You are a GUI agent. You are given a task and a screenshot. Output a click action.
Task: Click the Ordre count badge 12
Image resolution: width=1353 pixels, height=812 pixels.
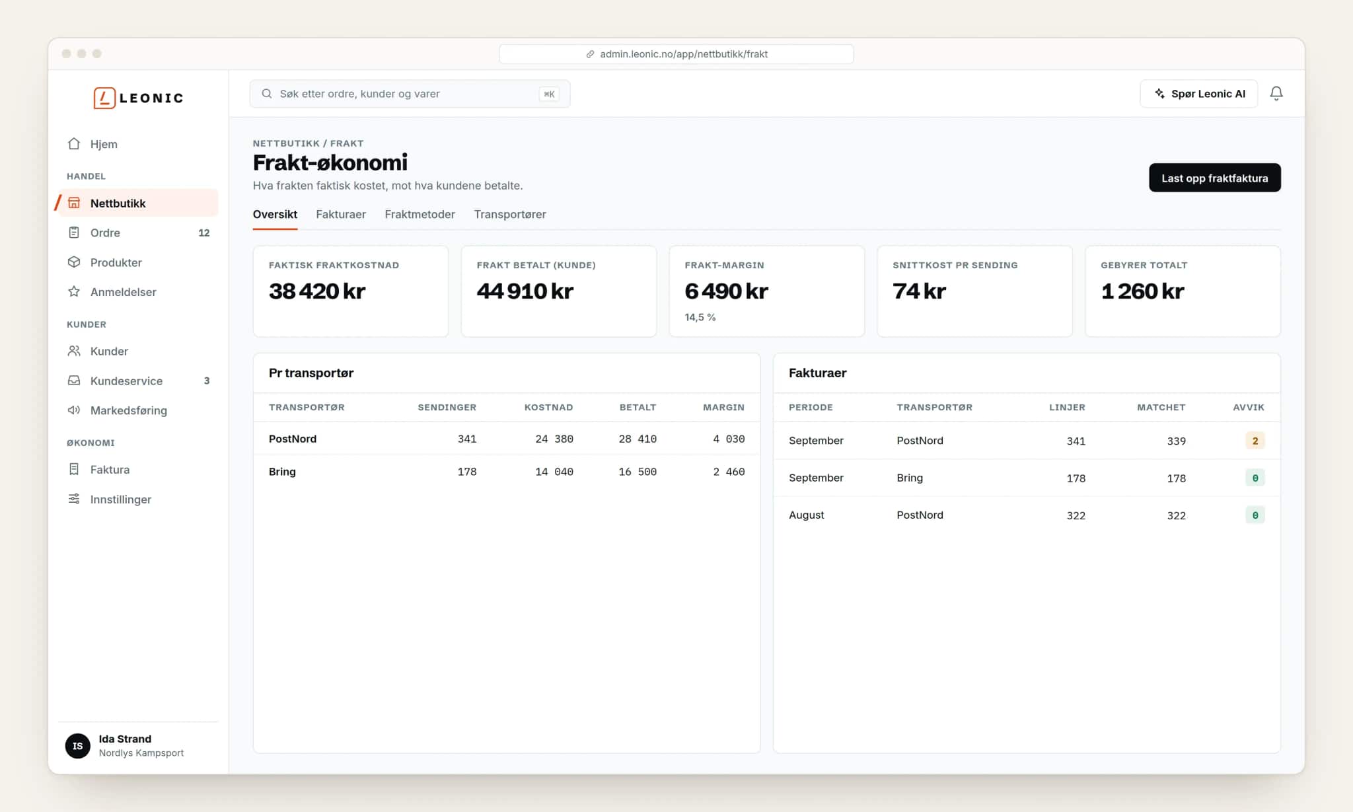point(204,233)
